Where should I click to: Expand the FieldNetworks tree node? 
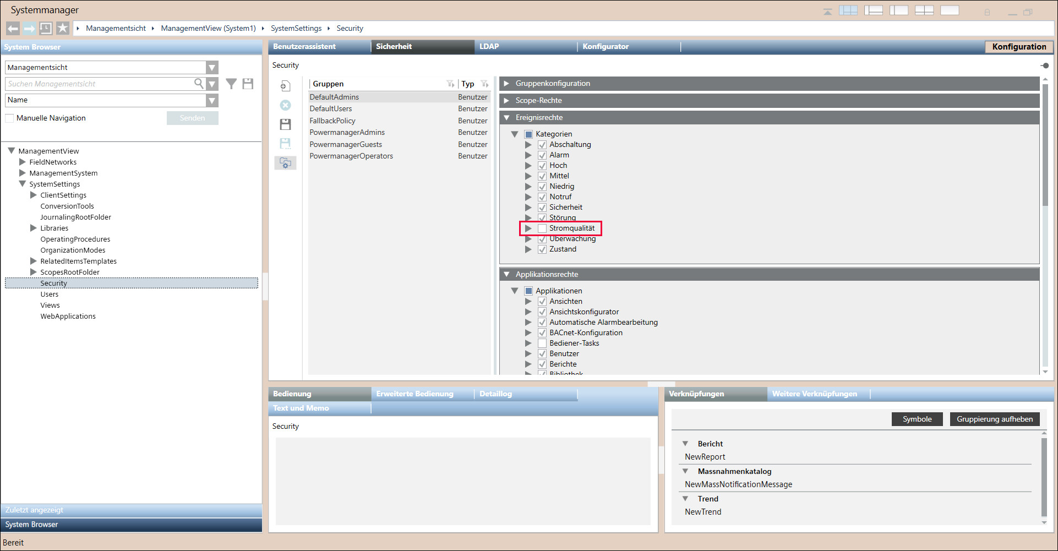click(23, 162)
